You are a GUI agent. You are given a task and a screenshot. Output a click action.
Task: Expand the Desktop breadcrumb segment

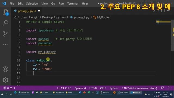coord(47,17)
